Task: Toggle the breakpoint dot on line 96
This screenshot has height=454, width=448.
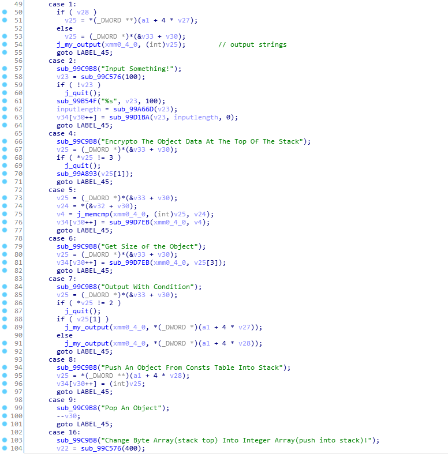Action: coord(5,384)
